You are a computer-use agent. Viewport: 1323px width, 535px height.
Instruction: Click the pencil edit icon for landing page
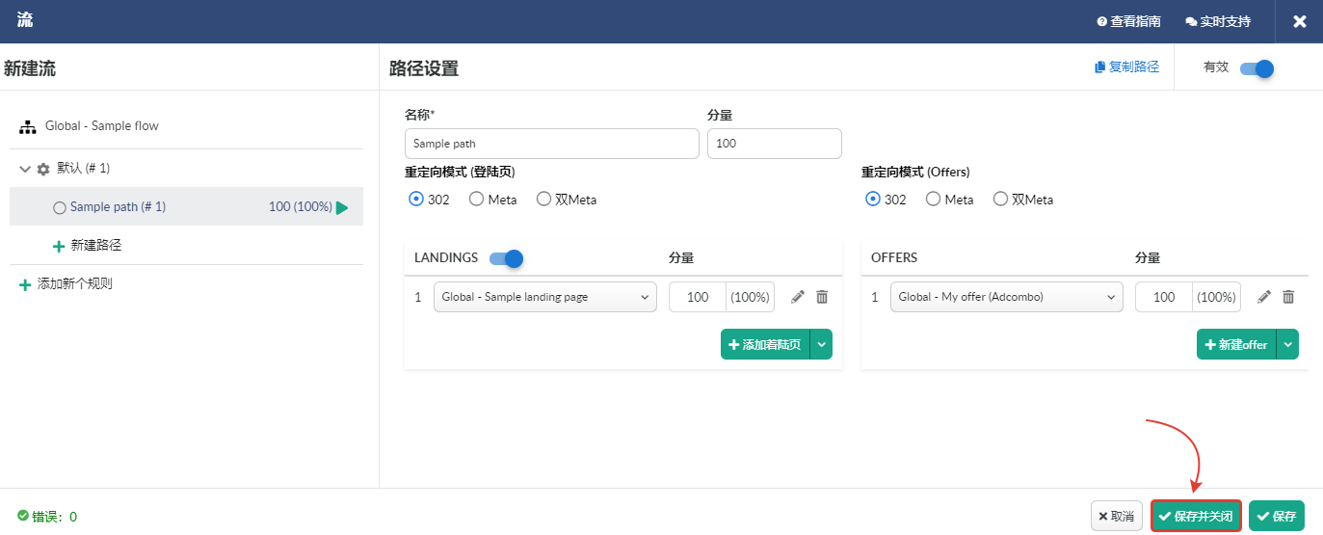798,297
